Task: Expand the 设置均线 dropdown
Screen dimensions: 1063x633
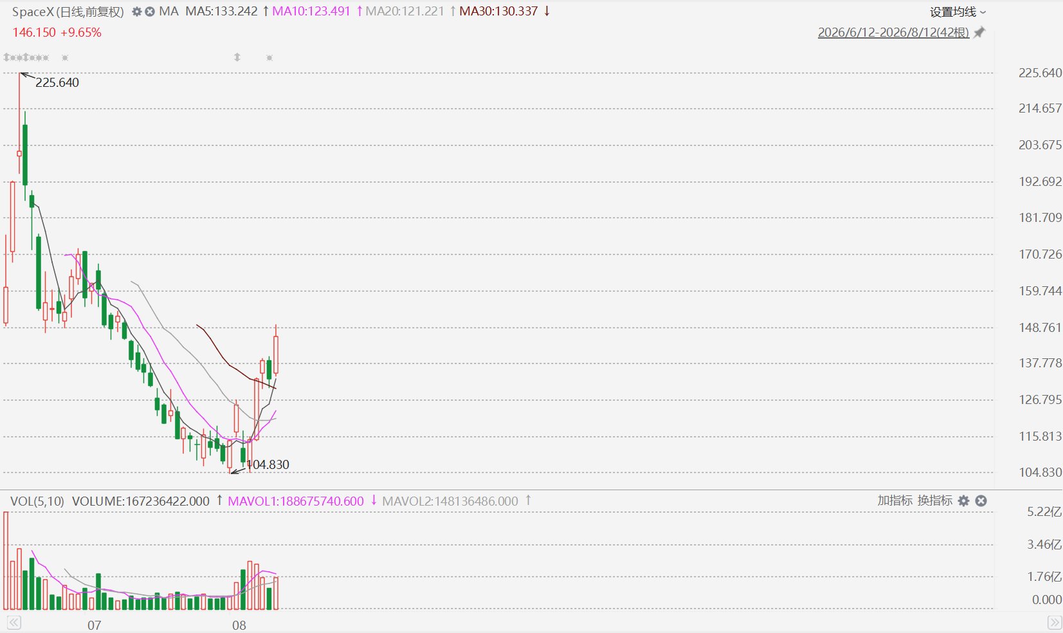Action: point(958,12)
